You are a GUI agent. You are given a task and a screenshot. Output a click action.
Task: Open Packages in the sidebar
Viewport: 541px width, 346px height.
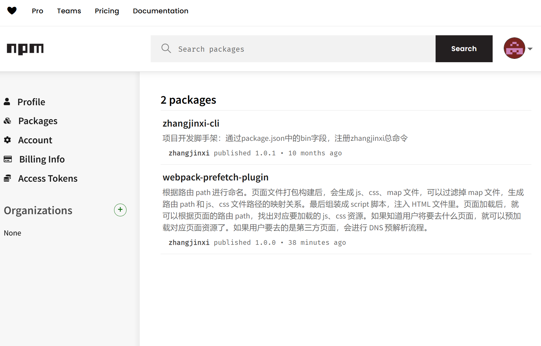pos(38,121)
